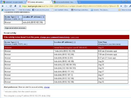This screenshot has width=131, height=98.
Task: Close the Last account activity tab
Action: pyautogui.click(x=76, y=2)
